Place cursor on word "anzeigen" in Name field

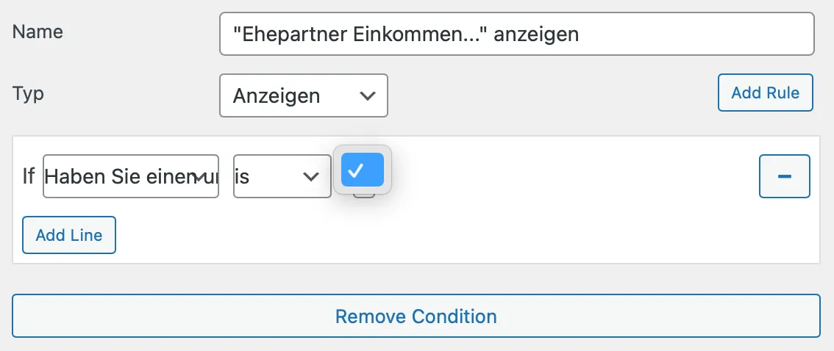(536, 35)
